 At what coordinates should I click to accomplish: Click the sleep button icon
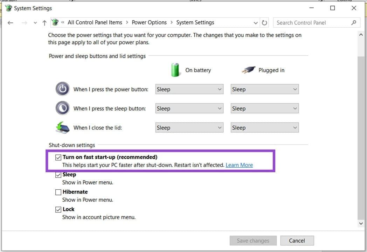62,108
